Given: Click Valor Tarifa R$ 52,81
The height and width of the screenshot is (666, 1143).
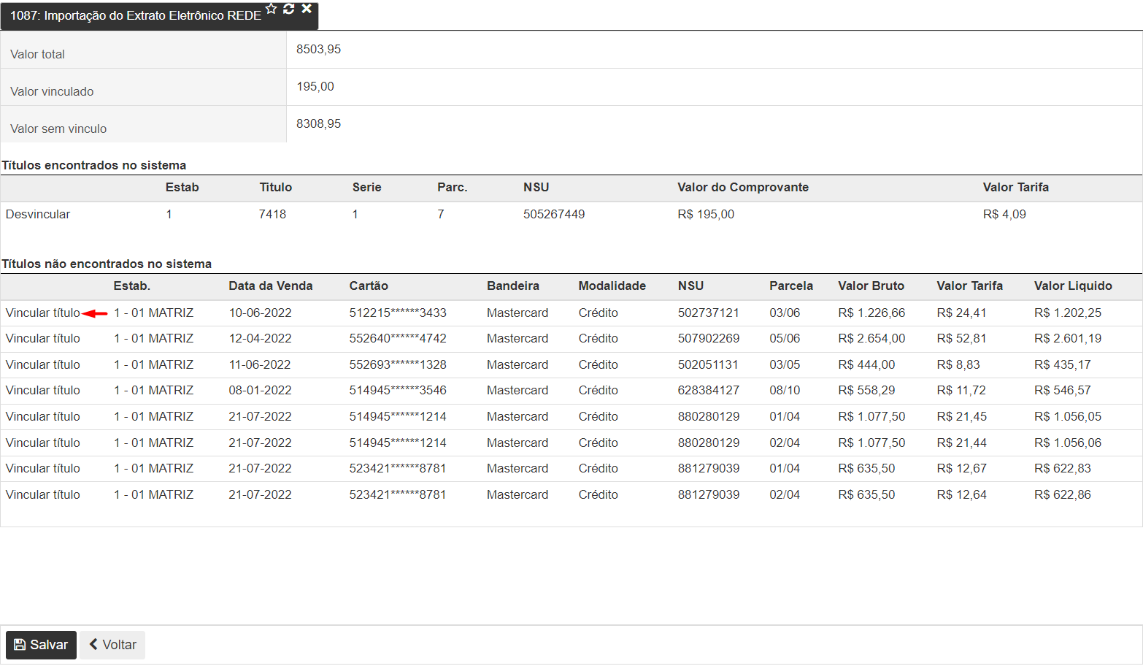Looking at the screenshot, I should point(961,338).
